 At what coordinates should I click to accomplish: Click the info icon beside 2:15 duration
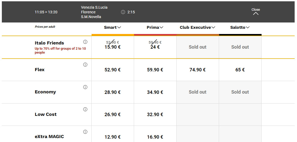point(123,12)
